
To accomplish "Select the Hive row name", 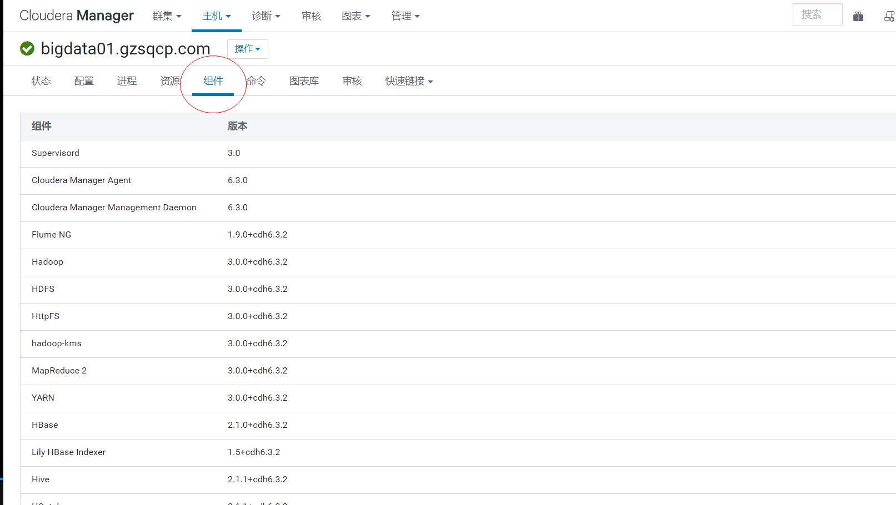I will click(x=41, y=479).
